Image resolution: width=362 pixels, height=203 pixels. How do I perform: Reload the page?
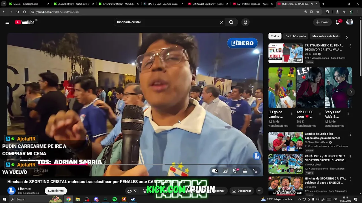point(18,12)
